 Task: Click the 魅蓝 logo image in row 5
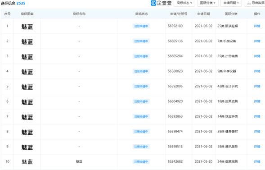[27, 87]
